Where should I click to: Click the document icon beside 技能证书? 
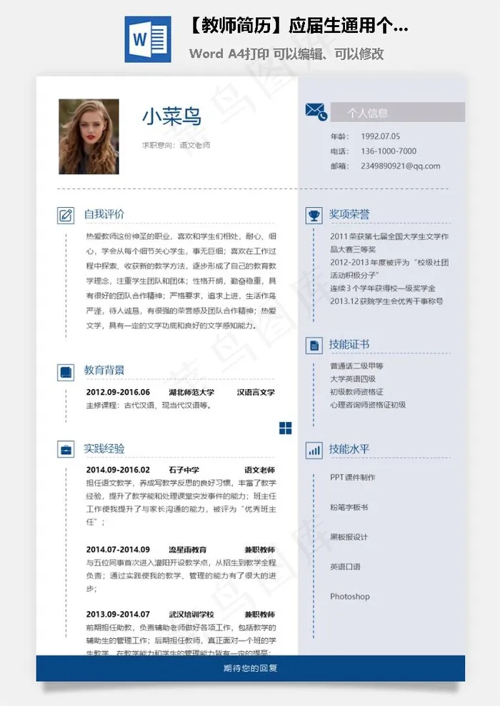coord(314,345)
